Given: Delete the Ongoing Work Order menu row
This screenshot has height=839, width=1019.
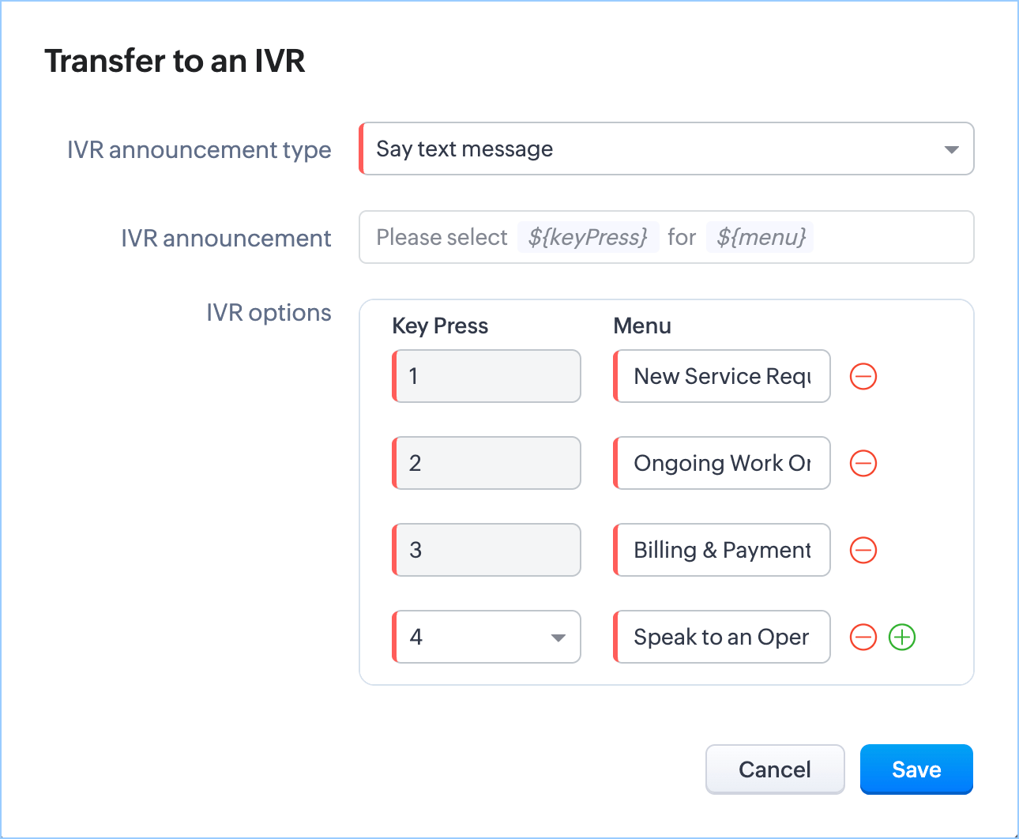Looking at the screenshot, I should click(x=863, y=463).
